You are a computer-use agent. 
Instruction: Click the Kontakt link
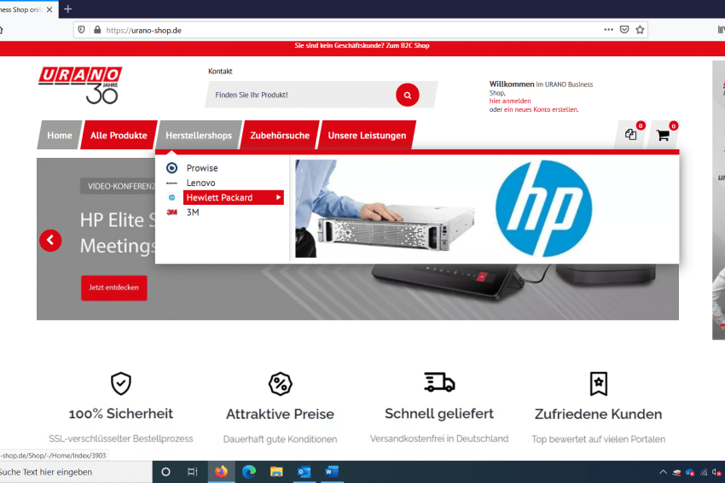[220, 71]
